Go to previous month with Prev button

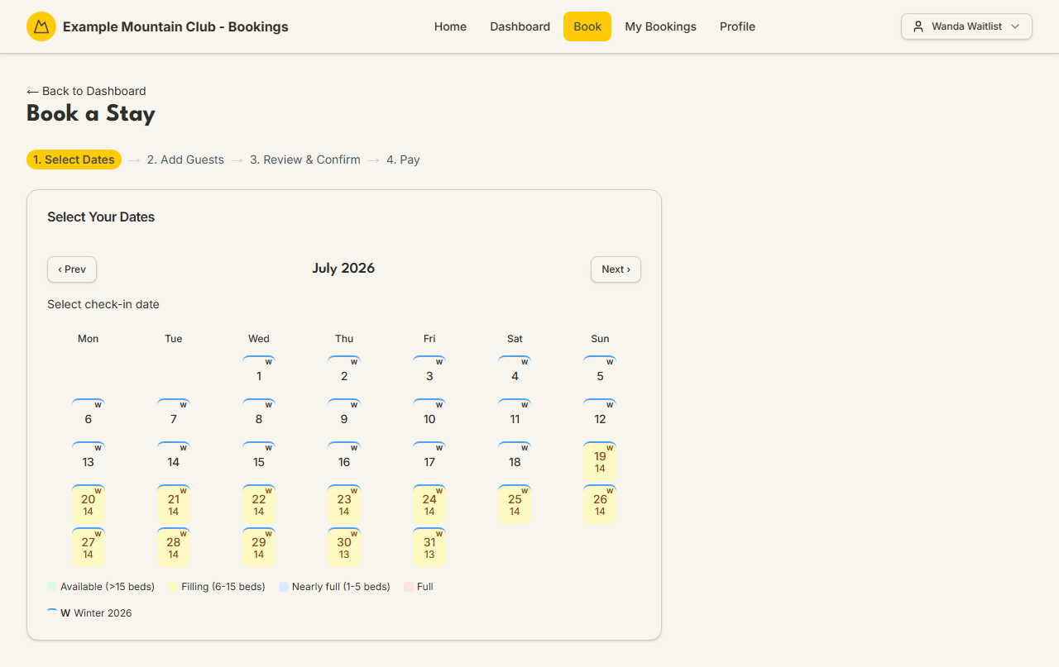pos(72,269)
